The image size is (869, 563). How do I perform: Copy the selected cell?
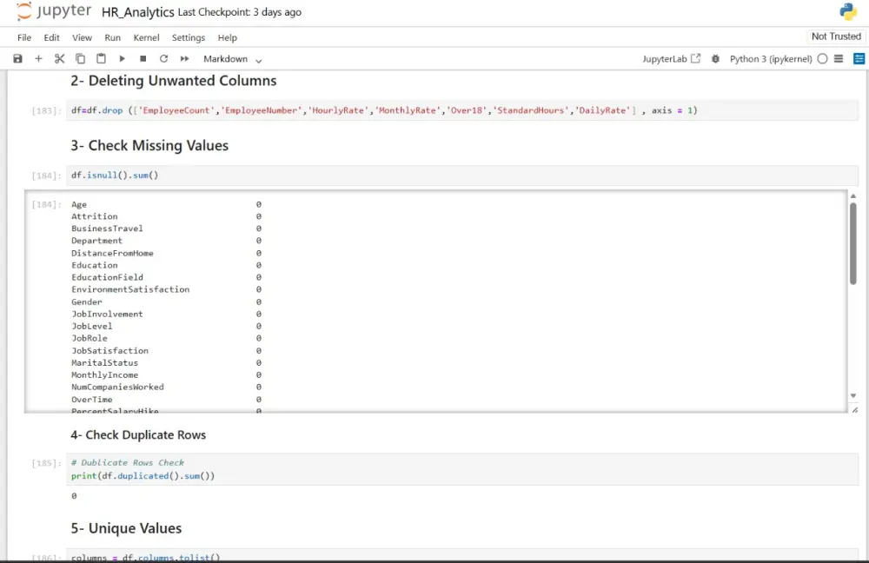(x=80, y=58)
